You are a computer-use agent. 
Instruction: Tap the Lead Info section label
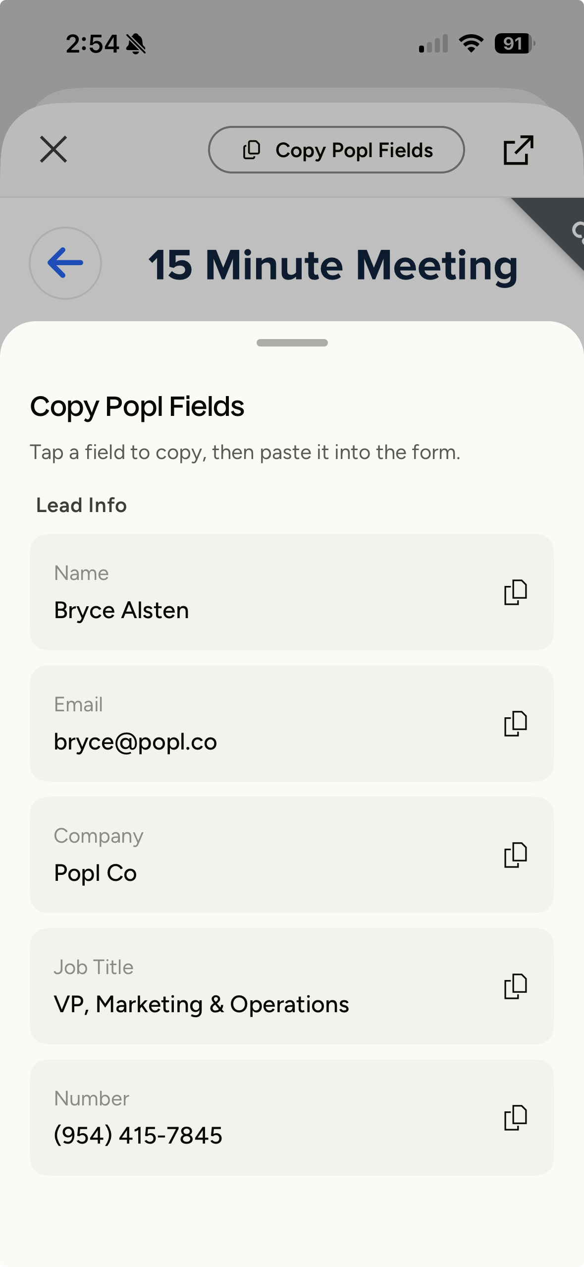tap(81, 505)
